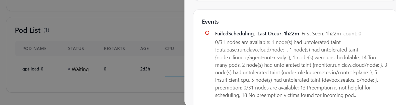Click the gray dot beside Waiting status
This screenshot has height=105, width=396.
point(69,69)
